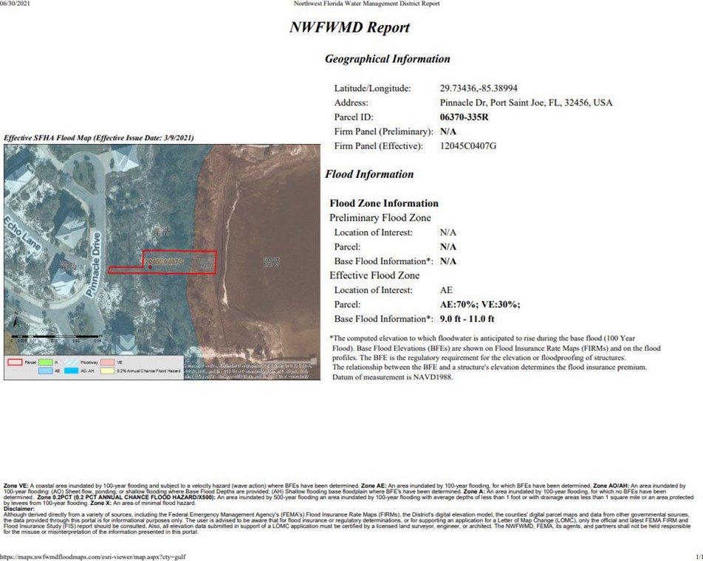Viewport: 703px width, 561px height.
Task: Click the Datum of measurement is NAVD1988 line
Action: click(392, 377)
